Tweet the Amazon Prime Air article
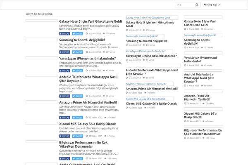 78,118
